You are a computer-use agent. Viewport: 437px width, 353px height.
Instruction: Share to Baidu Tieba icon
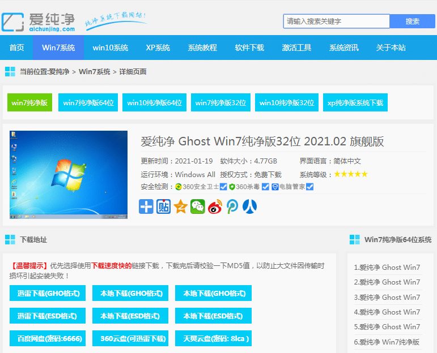coord(163,206)
